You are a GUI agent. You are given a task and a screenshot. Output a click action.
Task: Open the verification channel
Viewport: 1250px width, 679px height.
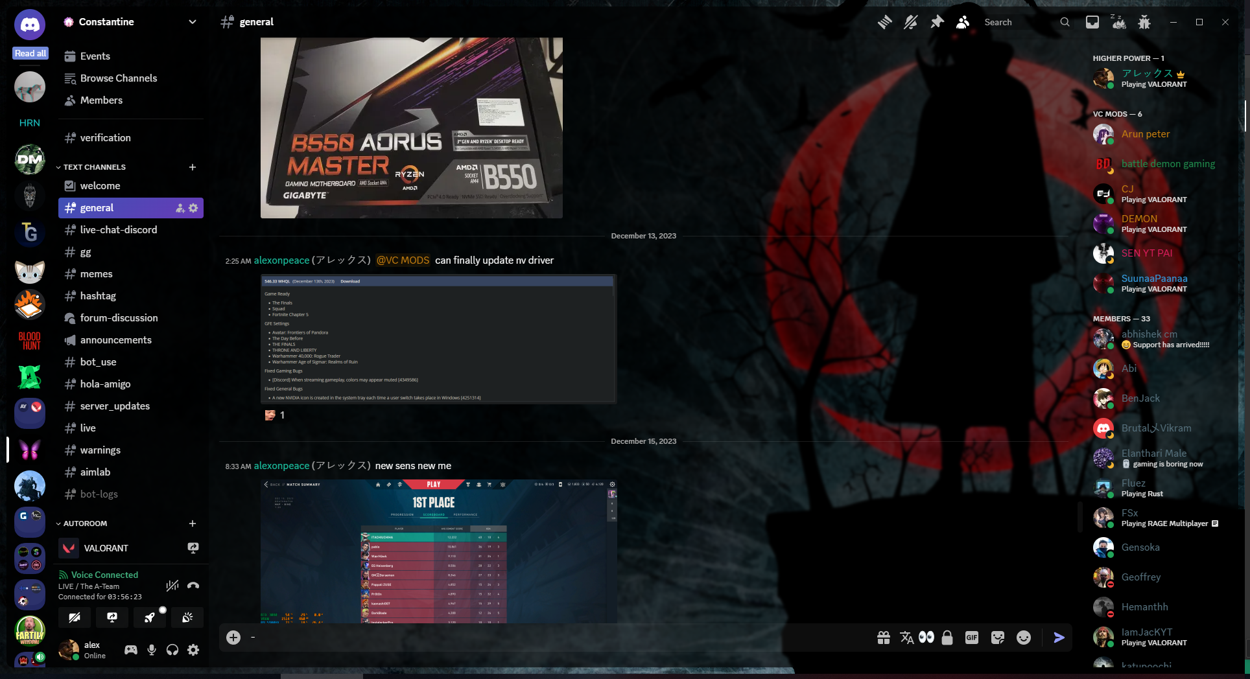tap(130, 138)
